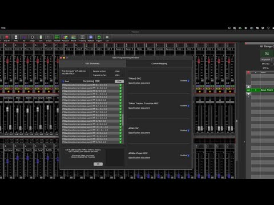Click the IP address entry box beside Set
This screenshot has height=205, width=274.
tap(115, 157)
